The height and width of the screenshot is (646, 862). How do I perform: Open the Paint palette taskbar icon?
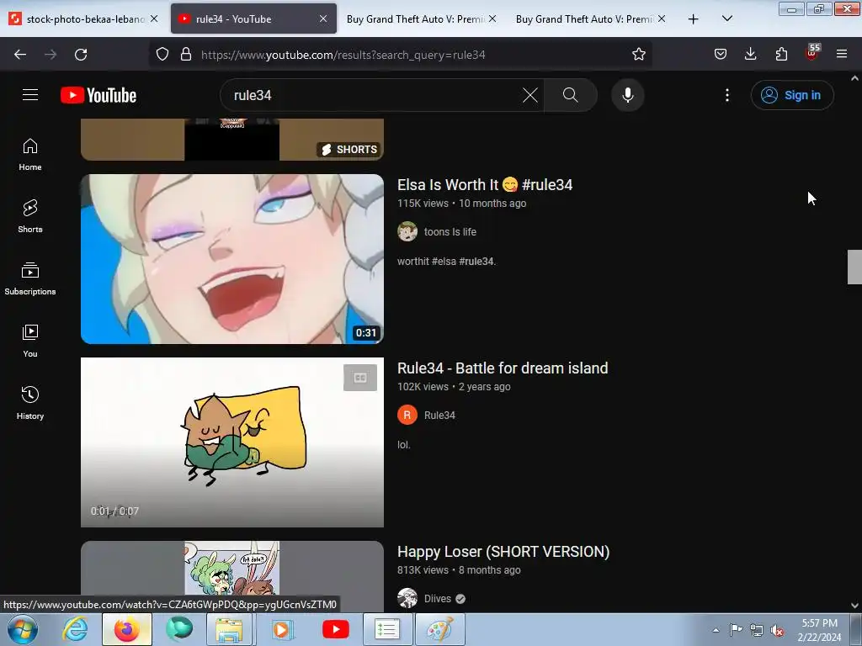(439, 629)
